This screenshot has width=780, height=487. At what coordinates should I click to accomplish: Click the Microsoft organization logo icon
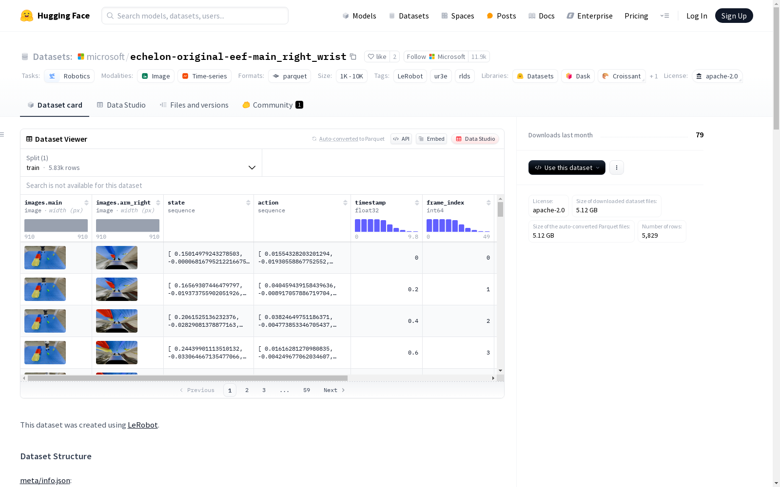click(81, 56)
